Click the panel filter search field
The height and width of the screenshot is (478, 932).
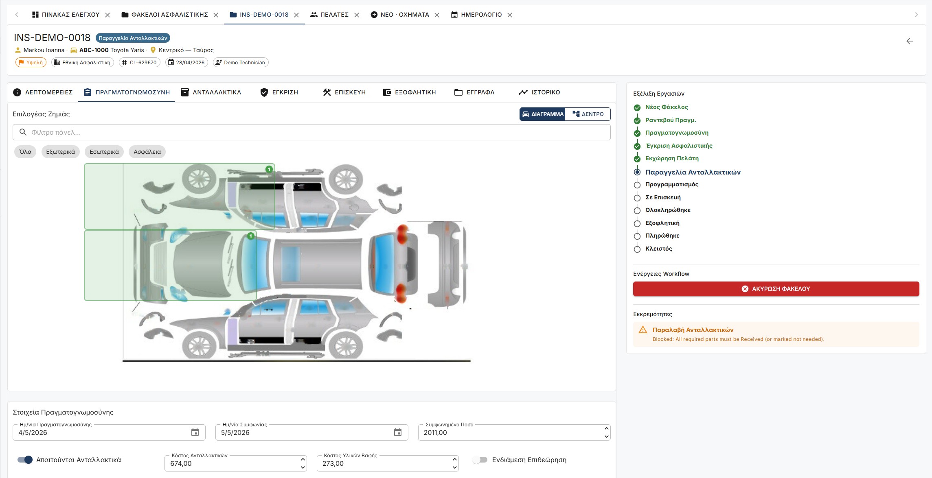pos(311,132)
